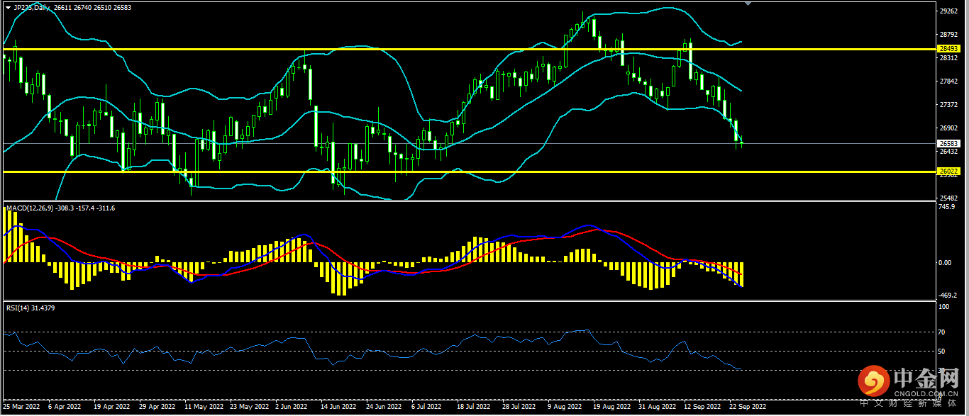Click the RSI 70 level label
Screen dimensions: 969x416
point(943,332)
